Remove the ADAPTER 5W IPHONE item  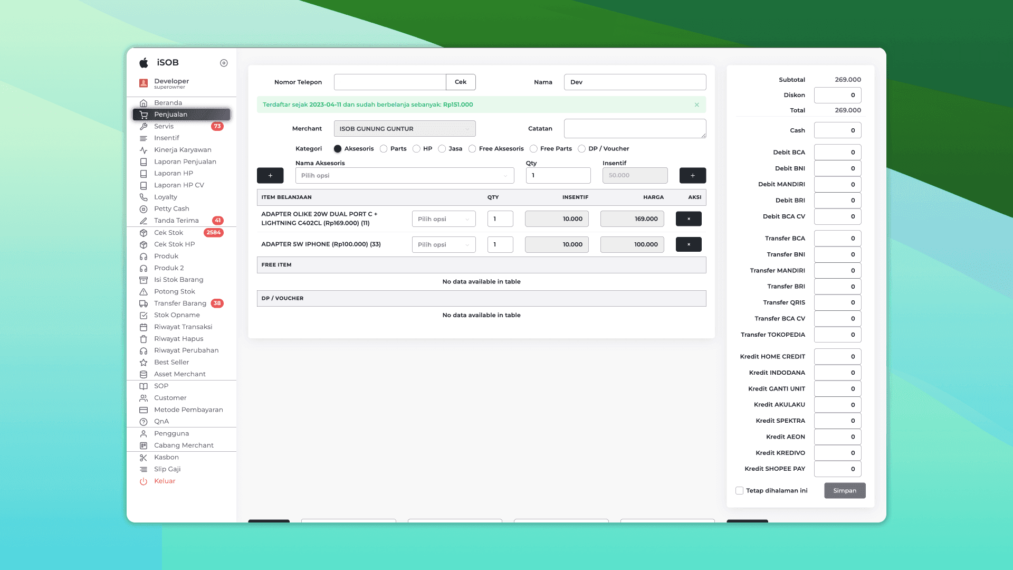pos(689,244)
